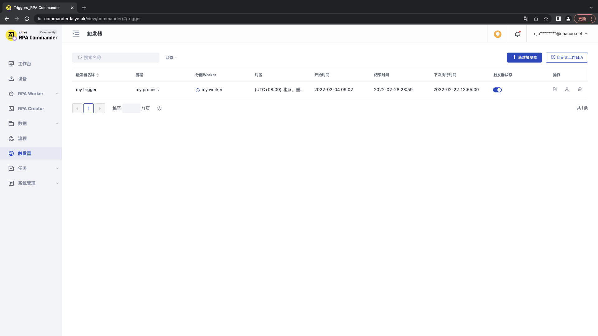Image resolution: width=598 pixels, height=336 pixels.
Task: Open the browser profile icon
Action: tap(568, 19)
